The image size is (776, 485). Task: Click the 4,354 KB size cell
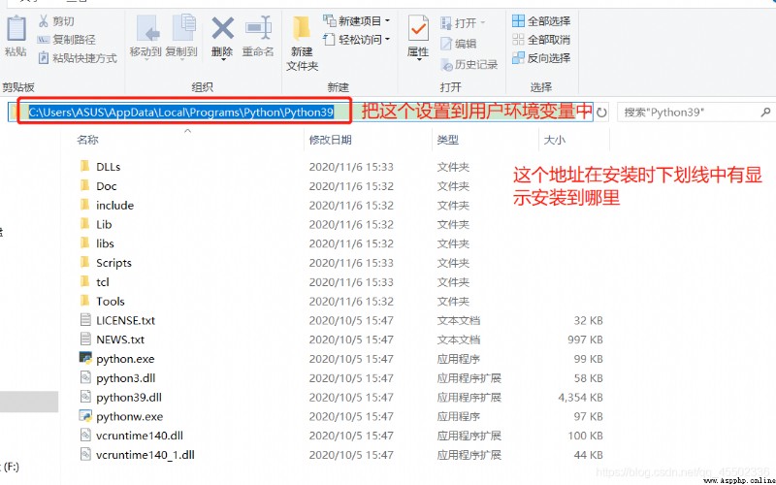tap(580, 398)
